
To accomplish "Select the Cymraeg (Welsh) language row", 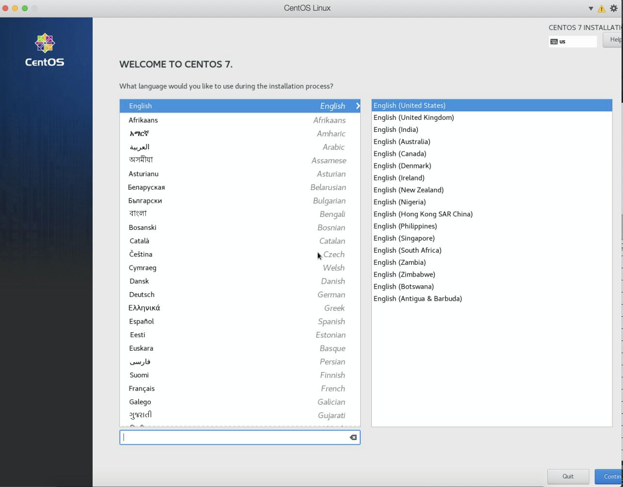I will pyautogui.click(x=240, y=268).
